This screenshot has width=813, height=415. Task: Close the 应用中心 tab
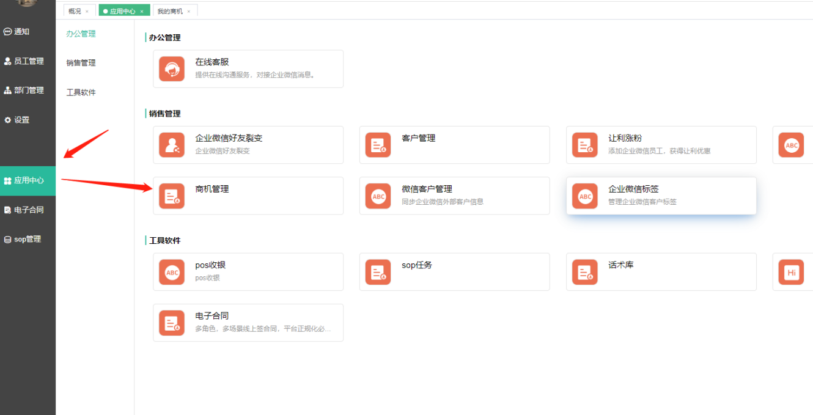click(142, 12)
